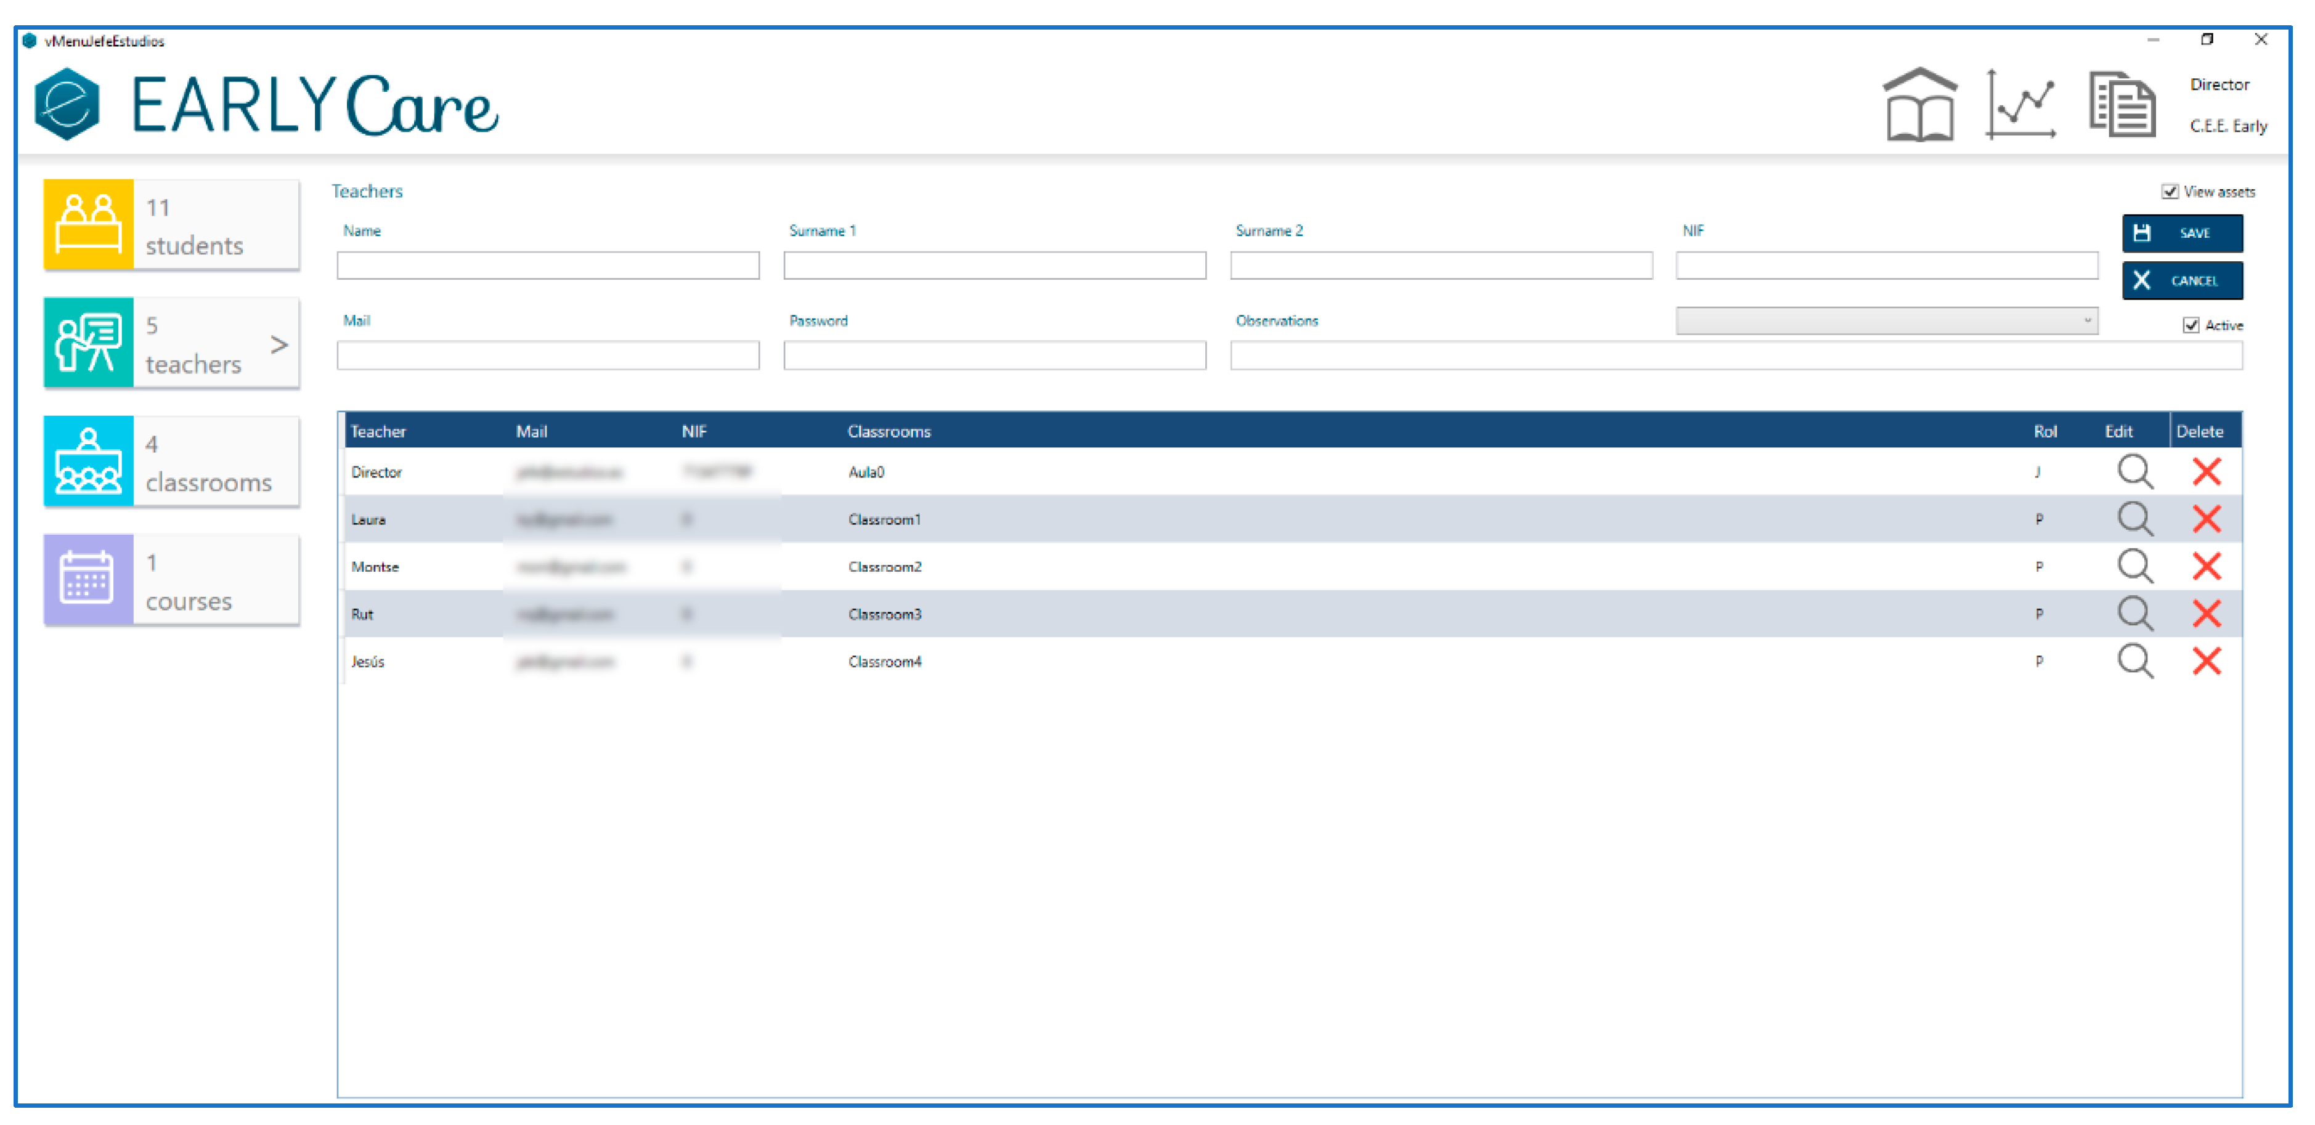Open the 11 students section

tap(172, 225)
